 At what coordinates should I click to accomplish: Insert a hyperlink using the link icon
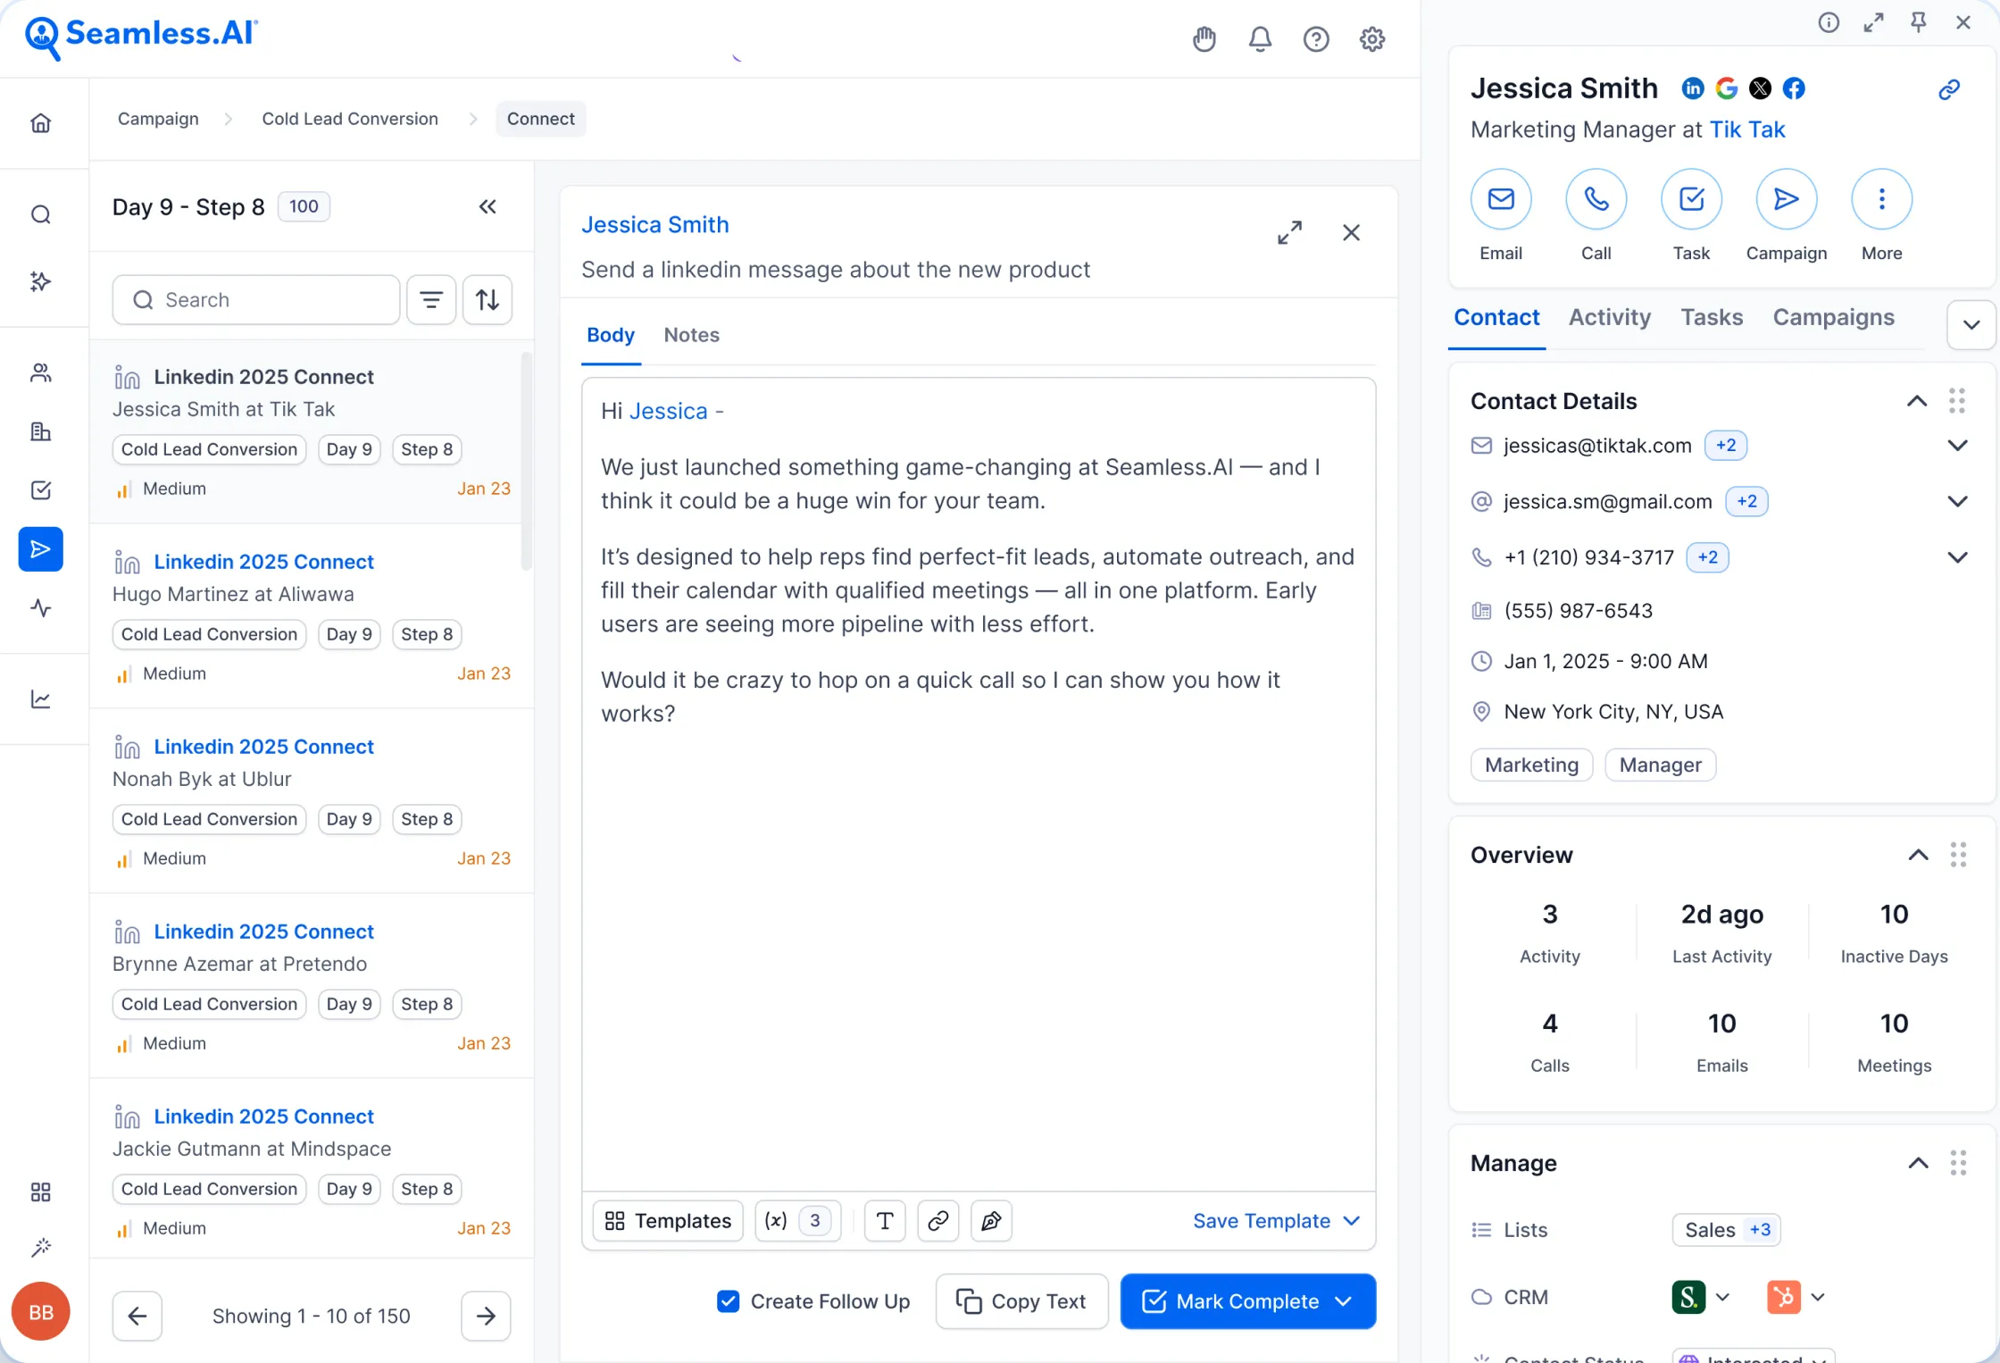click(937, 1220)
